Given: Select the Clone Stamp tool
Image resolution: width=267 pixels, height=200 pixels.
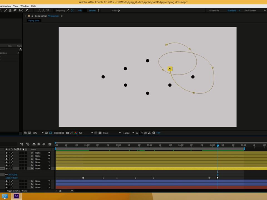Looking at the screenshot, I should (10, 10).
